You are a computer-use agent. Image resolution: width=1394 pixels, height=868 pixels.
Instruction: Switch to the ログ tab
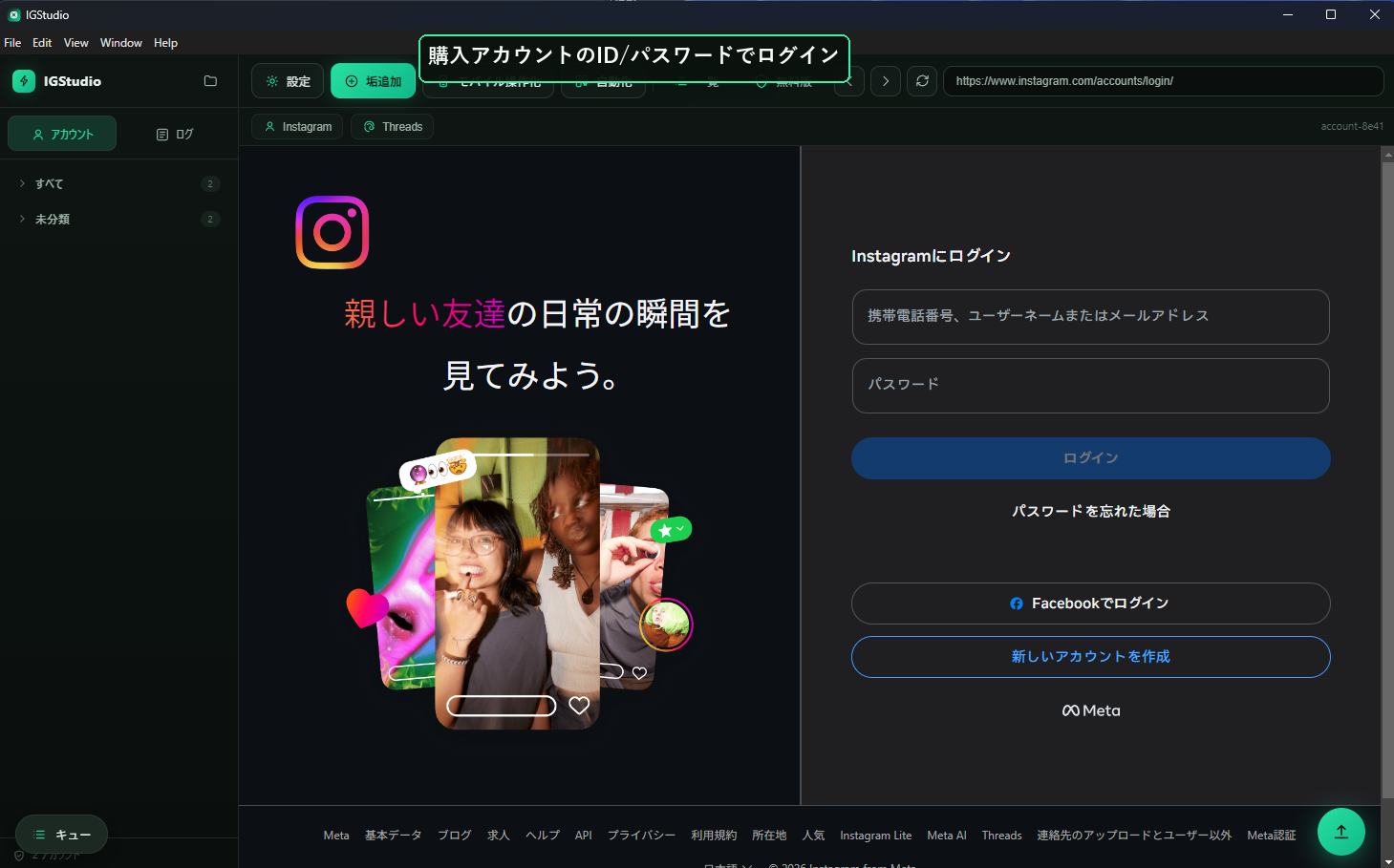click(x=175, y=134)
